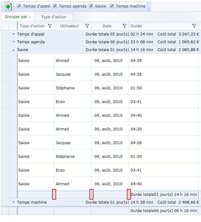Image resolution: width=201 pixels, height=222 pixels.
Task: Uncheck the Temps d'appel checkbox
Action: pos(19,6)
